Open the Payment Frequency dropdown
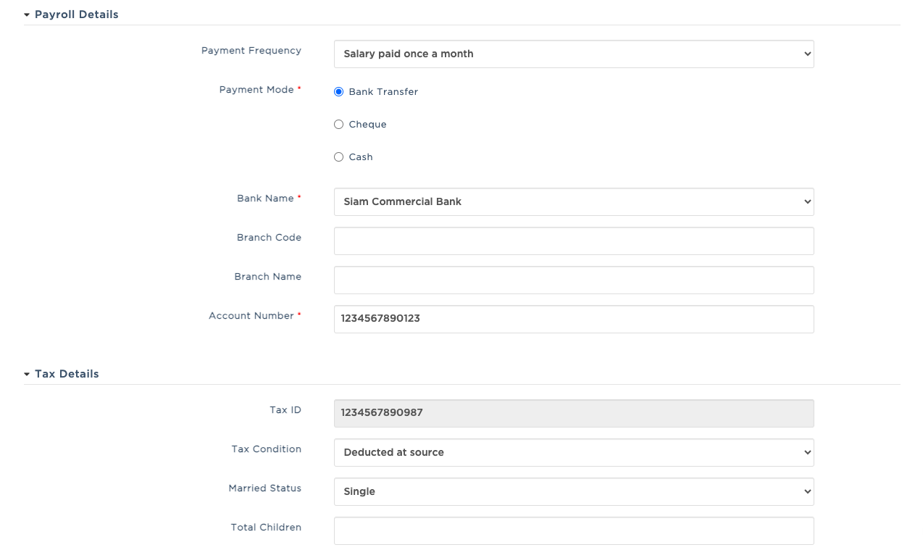Screen dimensions: 923x550 [x=574, y=54]
